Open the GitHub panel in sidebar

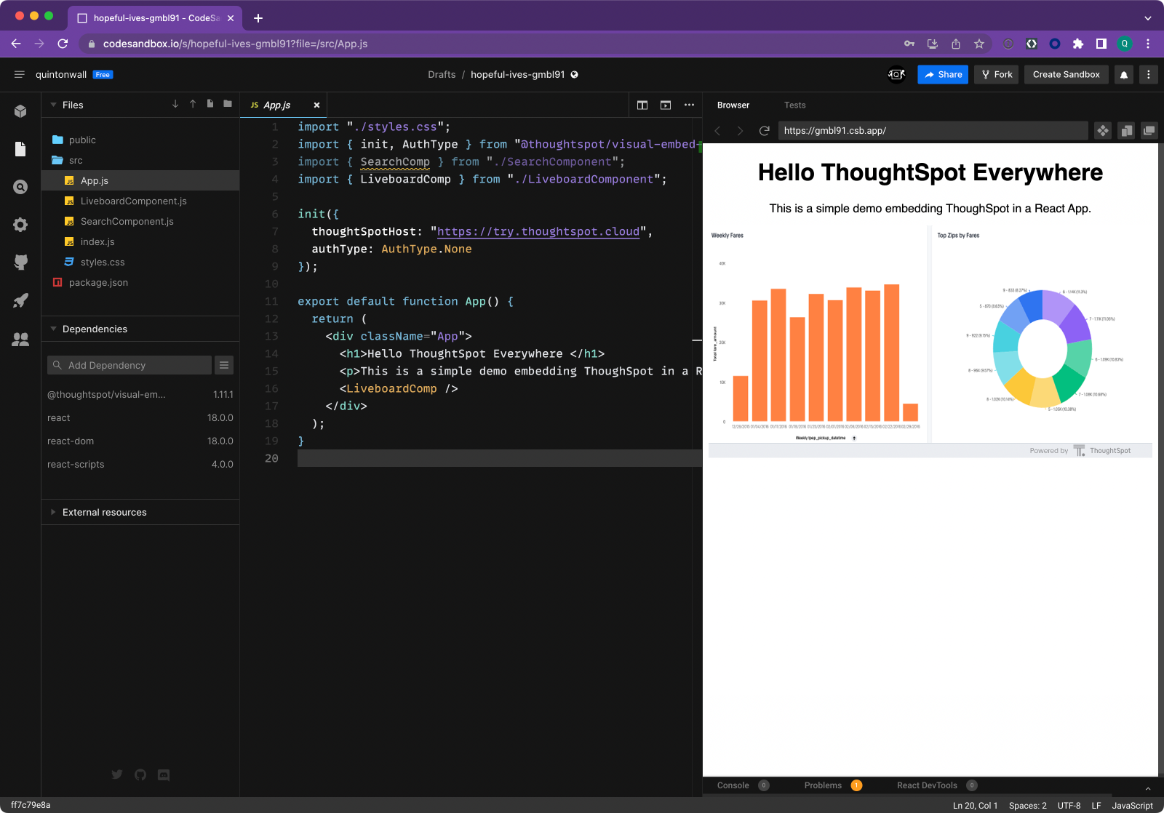click(20, 262)
